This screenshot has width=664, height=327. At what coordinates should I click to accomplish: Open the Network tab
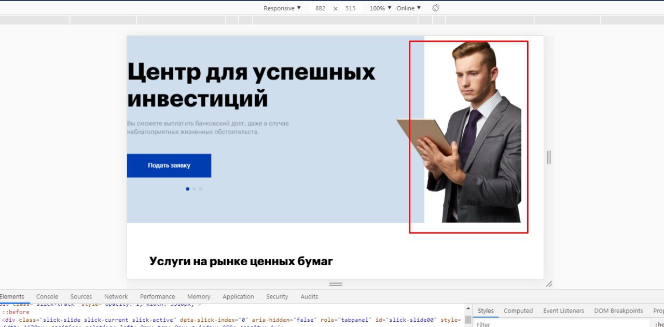tap(116, 296)
